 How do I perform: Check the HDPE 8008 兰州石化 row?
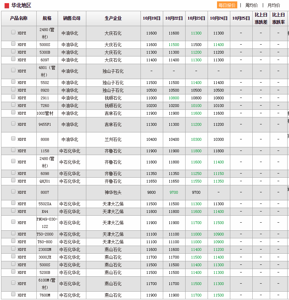13,138
